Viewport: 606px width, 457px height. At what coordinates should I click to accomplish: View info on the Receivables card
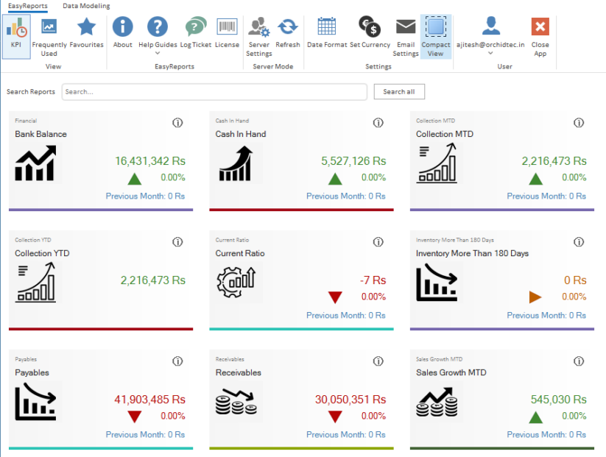click(x=378, y=361)
